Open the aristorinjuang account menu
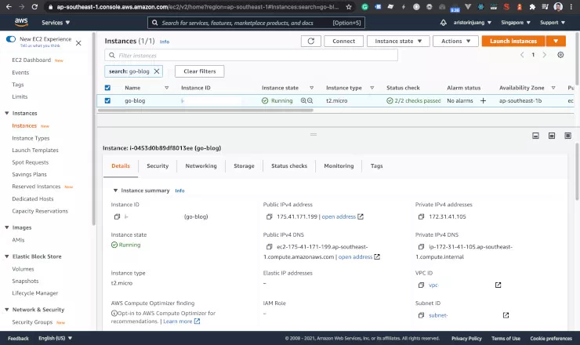Image resolution: width=580 pixels, height=345 pixels. 473,23
